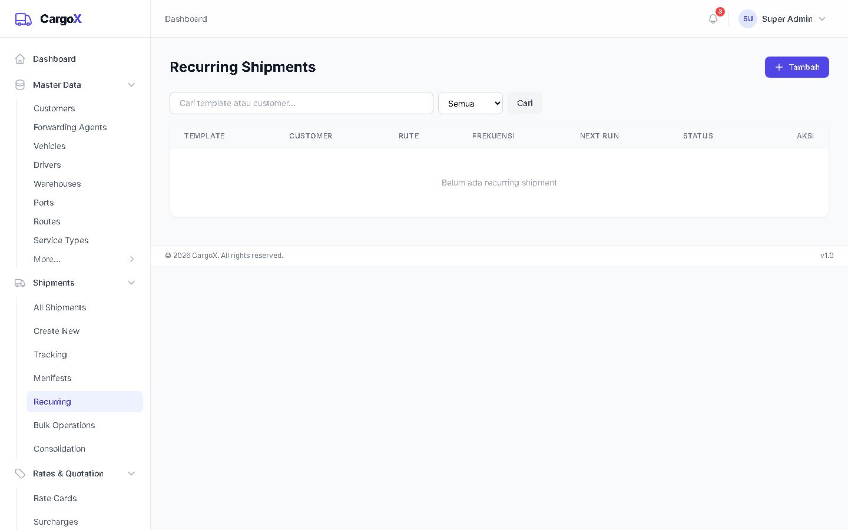Click the Recurring Shipments page heading
Viewport: 848px width, 530px height.
tap(243, 67)
